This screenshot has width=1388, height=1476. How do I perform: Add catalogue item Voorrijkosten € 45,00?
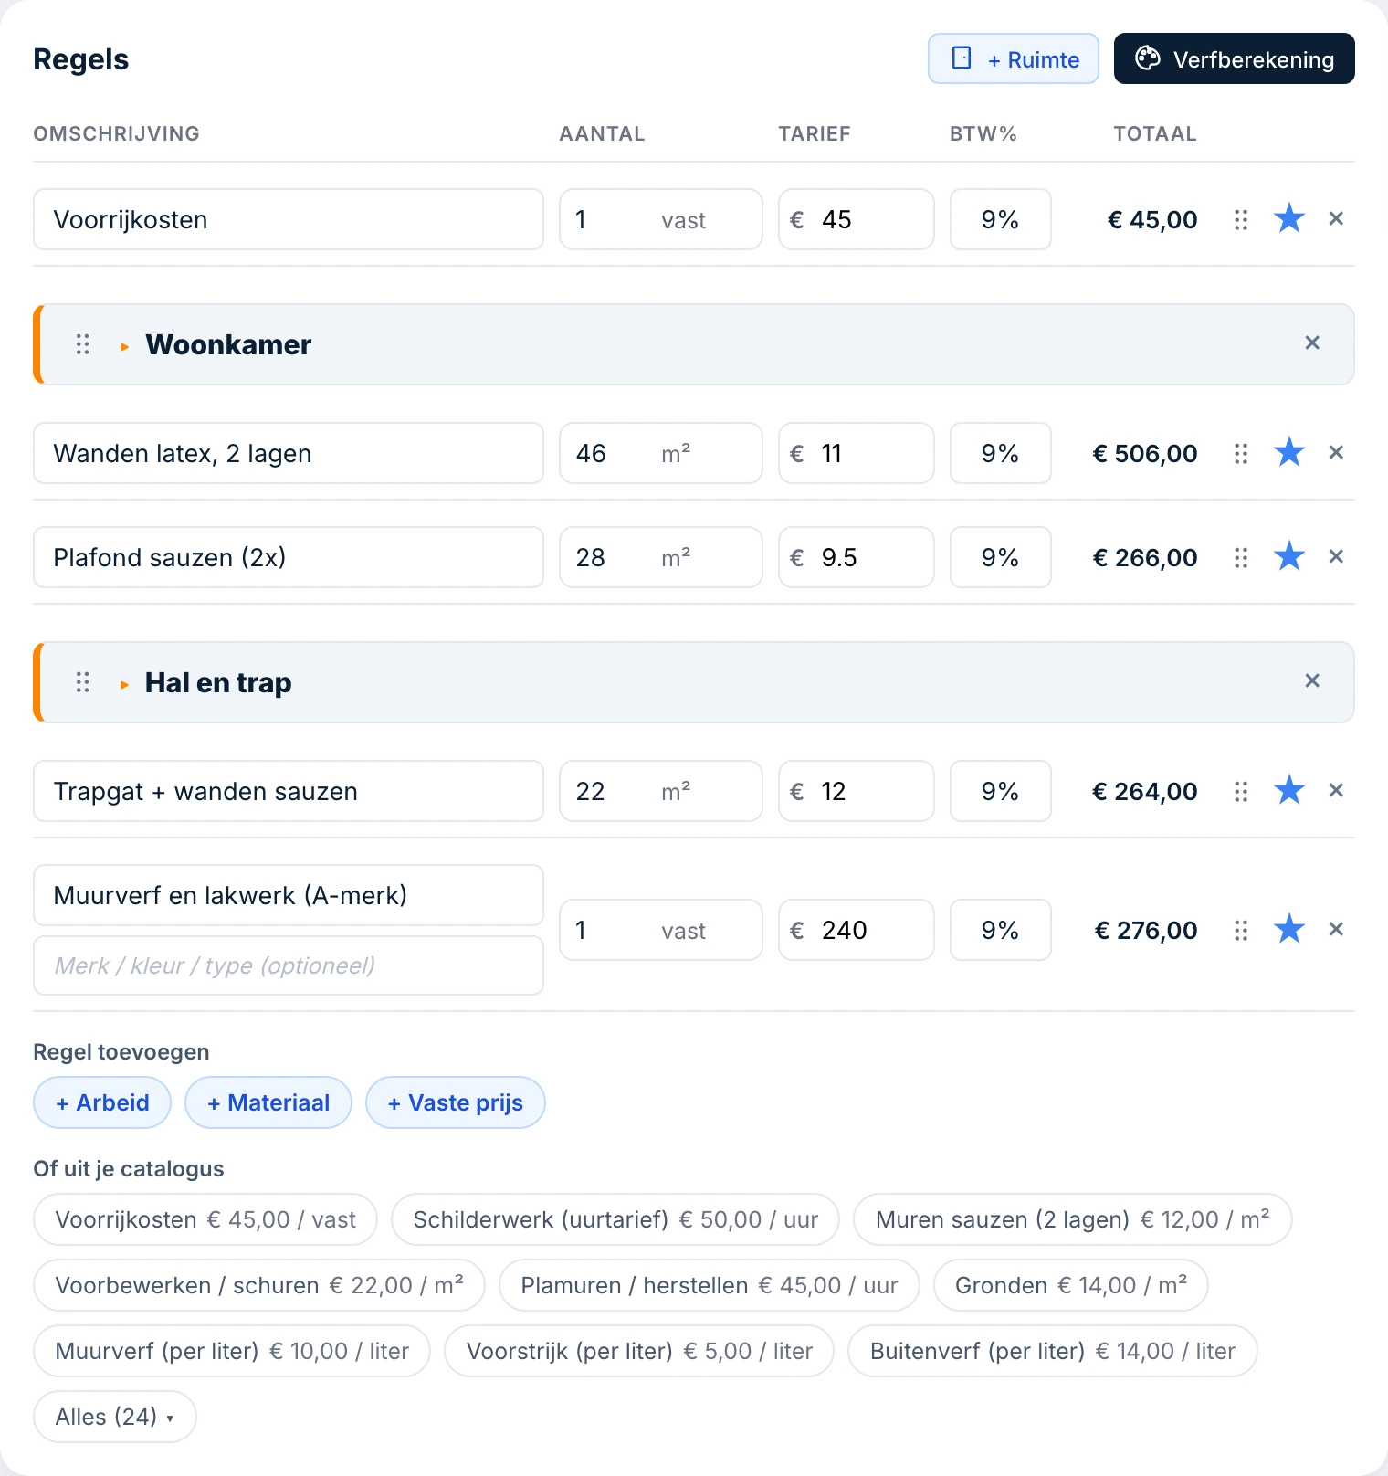[x=205, y=1219]
